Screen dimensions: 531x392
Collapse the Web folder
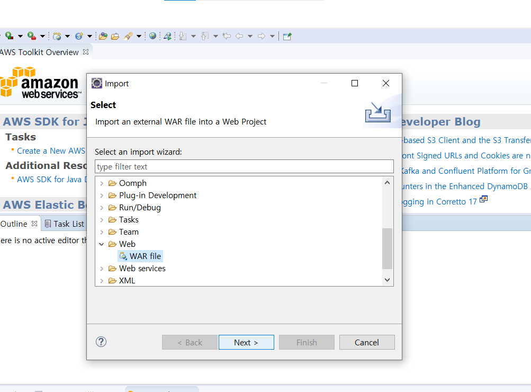pos(102,244)
